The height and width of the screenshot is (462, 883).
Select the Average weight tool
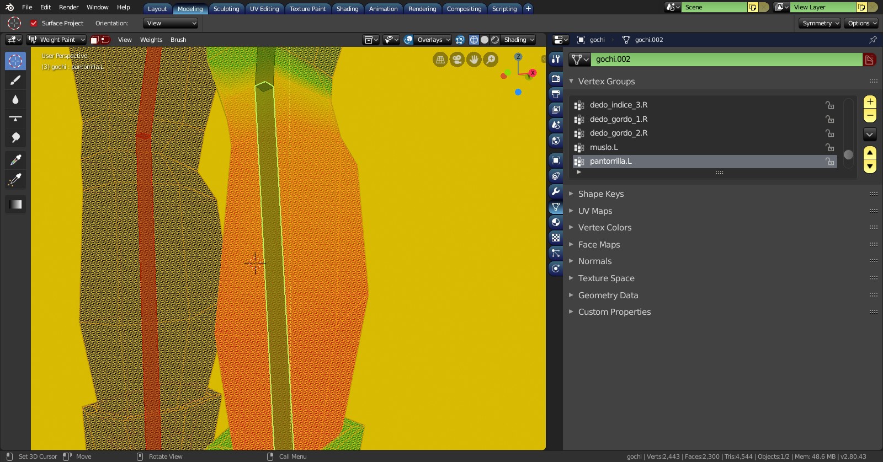[15, 119]
